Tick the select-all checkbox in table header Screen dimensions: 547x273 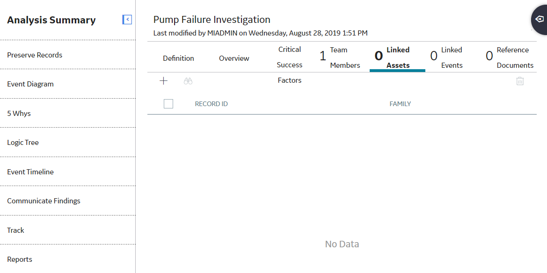168,104
